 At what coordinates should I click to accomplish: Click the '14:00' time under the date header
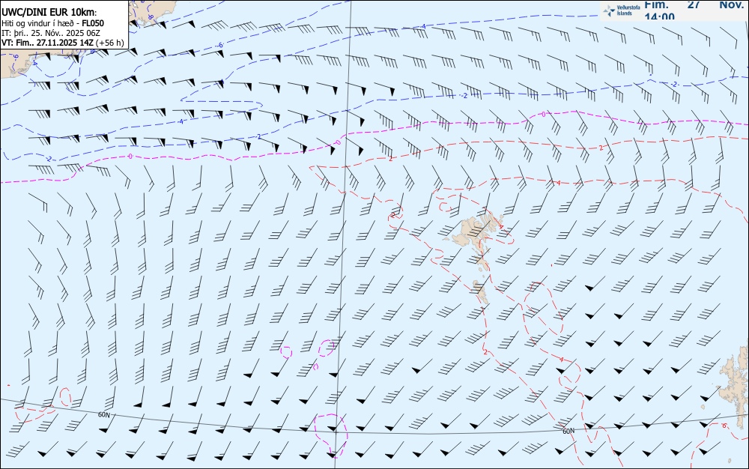tap(660, 16)
